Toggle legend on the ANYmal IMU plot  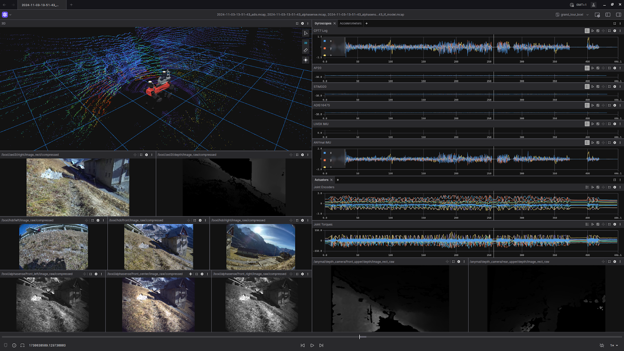(x=587, y=143)
